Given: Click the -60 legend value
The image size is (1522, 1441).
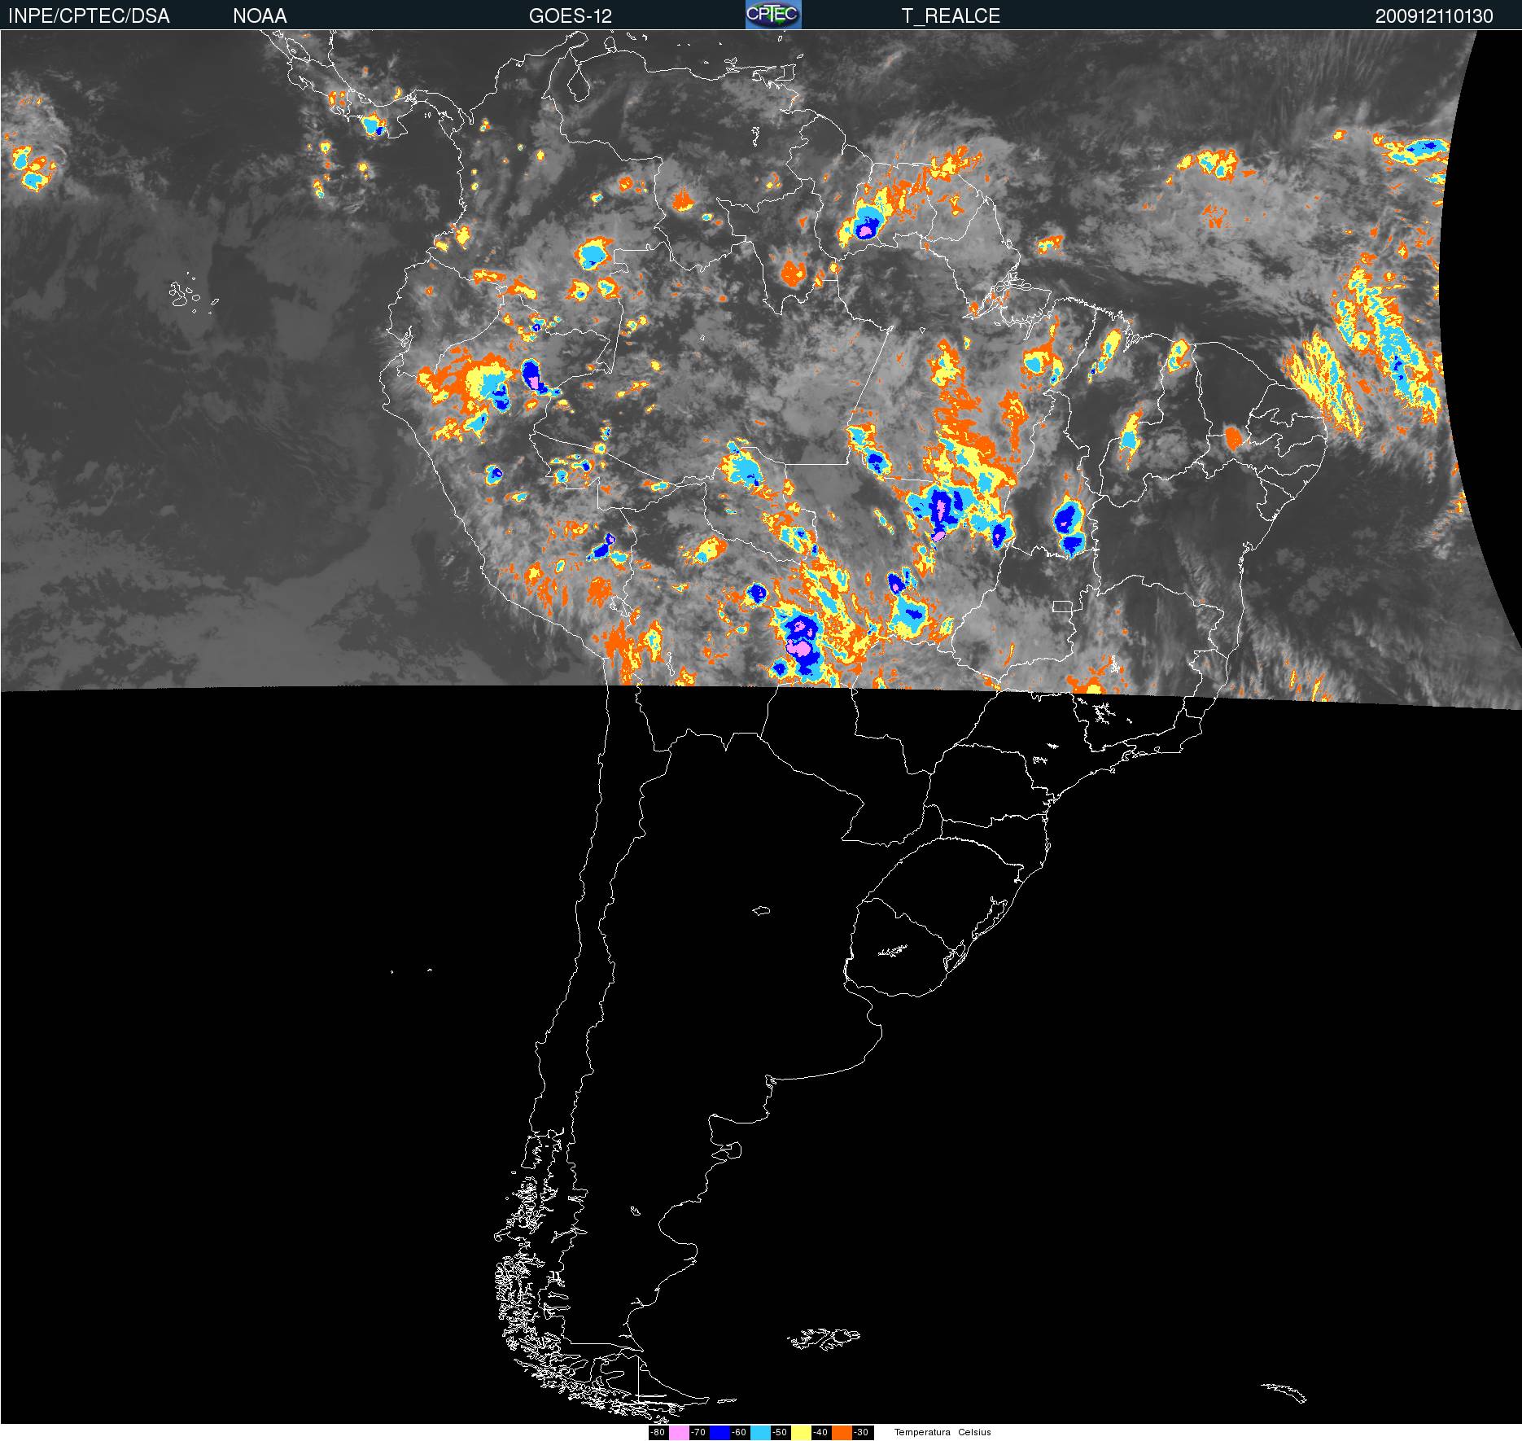Looking at the screenshot, I should [x=739, y=1433].
